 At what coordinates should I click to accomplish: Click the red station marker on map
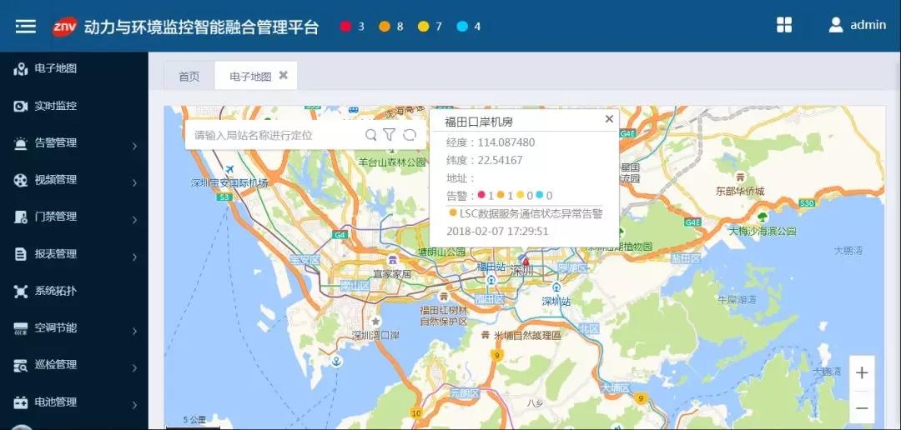click(526, 262)
